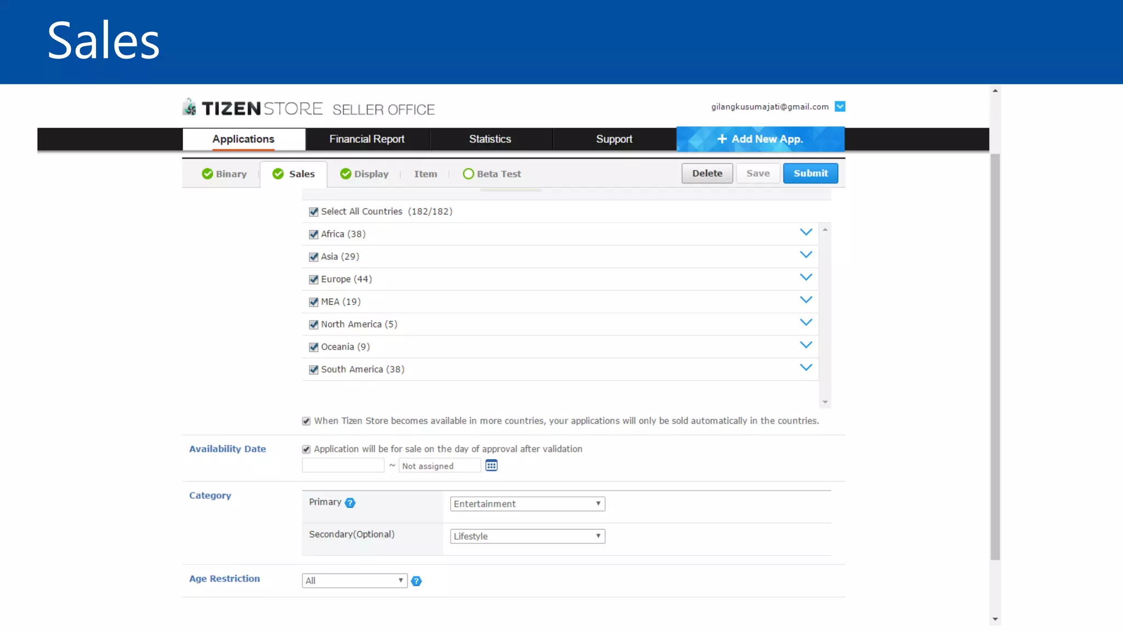Image resolution: width=1123 pixels, height=631 pixels.
Task: Click the Tizen Store logo icon
Action: 189,107
